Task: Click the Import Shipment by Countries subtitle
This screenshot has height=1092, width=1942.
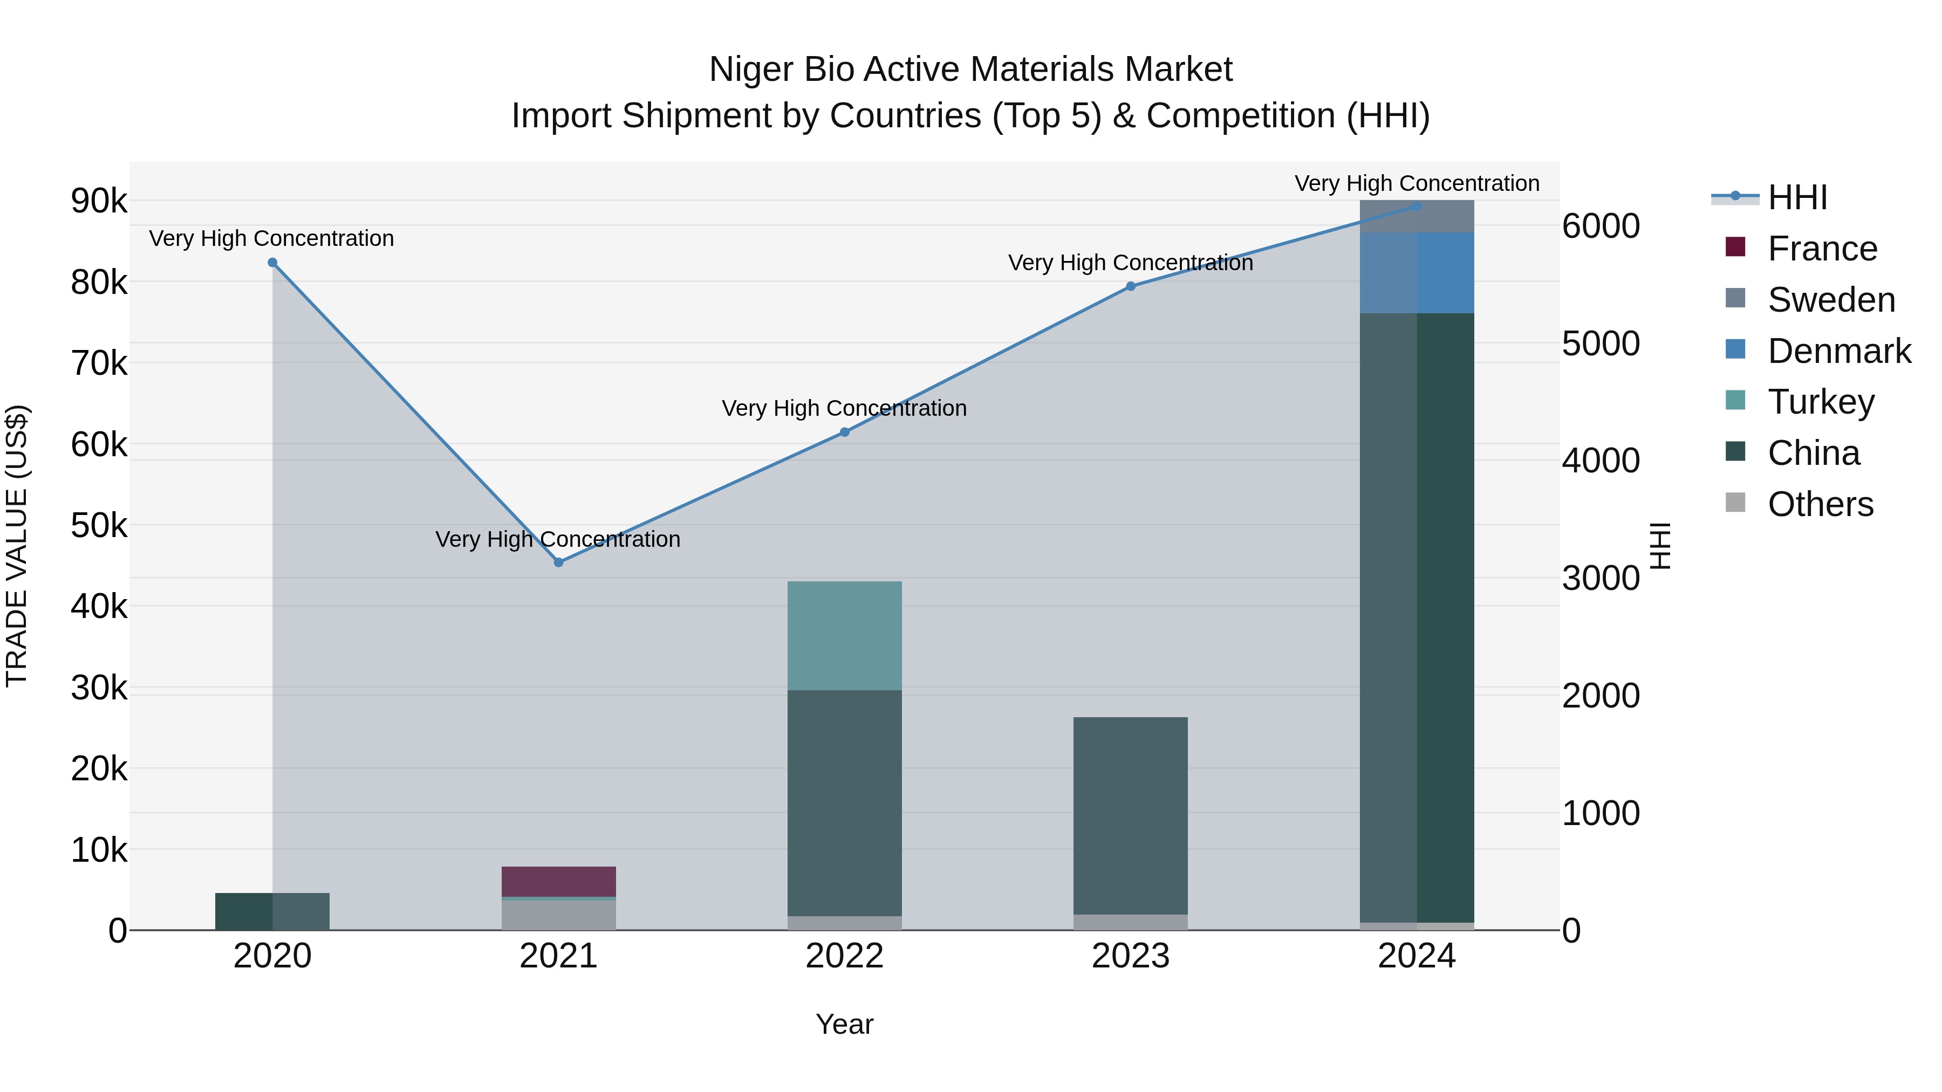Action: [971, 116]
